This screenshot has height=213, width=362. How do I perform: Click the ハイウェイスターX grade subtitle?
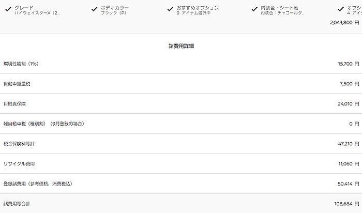tap(37, 13)
